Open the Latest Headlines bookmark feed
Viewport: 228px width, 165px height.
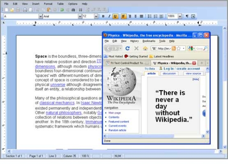(x=162, y=56)
